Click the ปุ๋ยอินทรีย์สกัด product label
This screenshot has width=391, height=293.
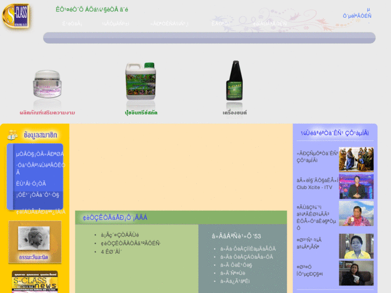pyautogui.click(x=141, y=113)
